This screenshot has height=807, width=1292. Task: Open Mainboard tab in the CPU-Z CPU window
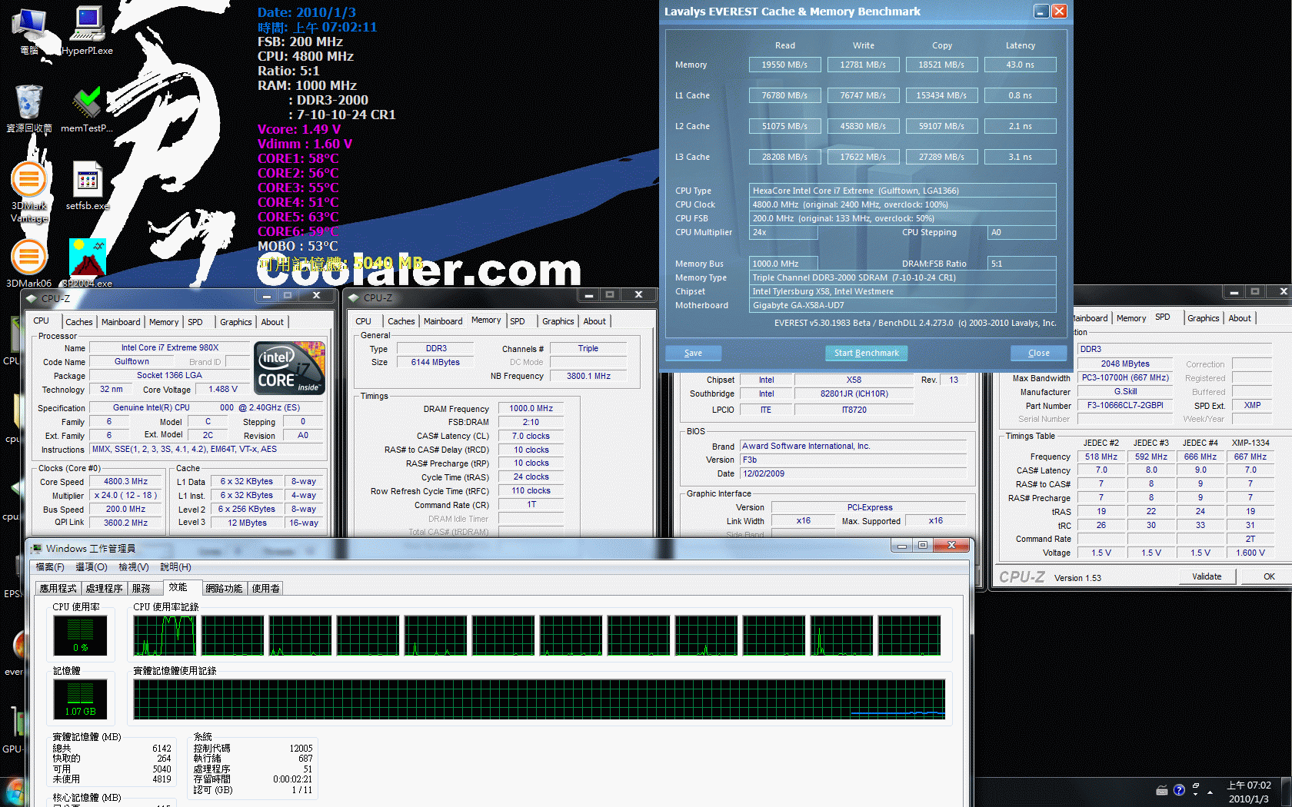point(121,322)
